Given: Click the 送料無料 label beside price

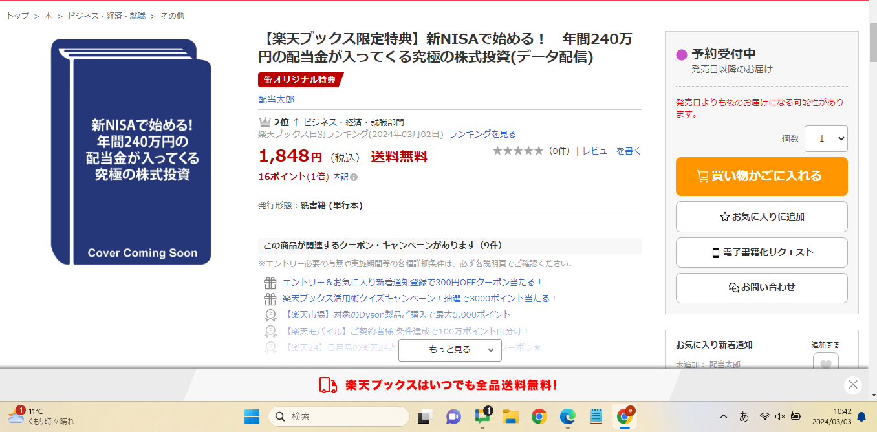Looking at the screenshot, I should (x=399, y=157).
